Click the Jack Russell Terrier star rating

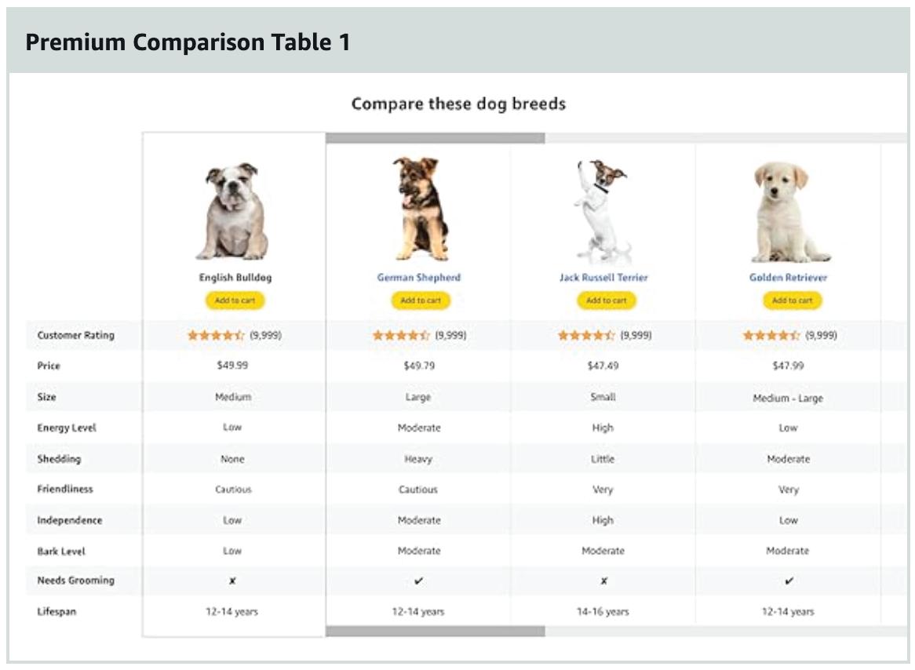coord(586,335)
